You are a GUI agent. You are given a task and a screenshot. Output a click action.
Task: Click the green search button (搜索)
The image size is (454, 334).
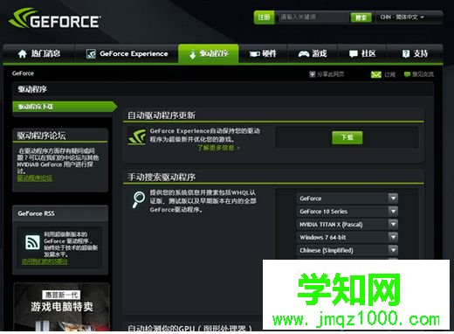[x=361, y=17]
